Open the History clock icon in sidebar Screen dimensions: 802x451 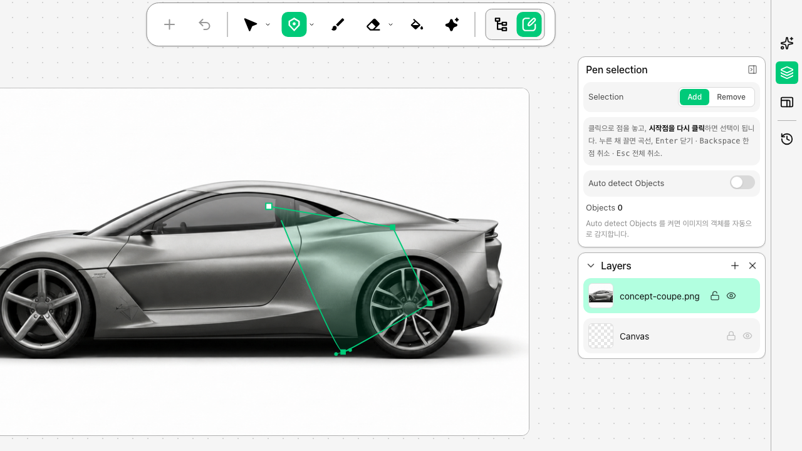coord(787,139)
